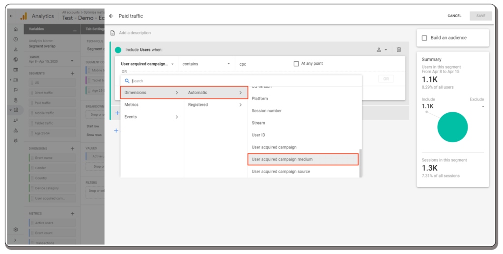Select Metrics in the picker menu
503x254 pixels.
(x=151, y=105)
